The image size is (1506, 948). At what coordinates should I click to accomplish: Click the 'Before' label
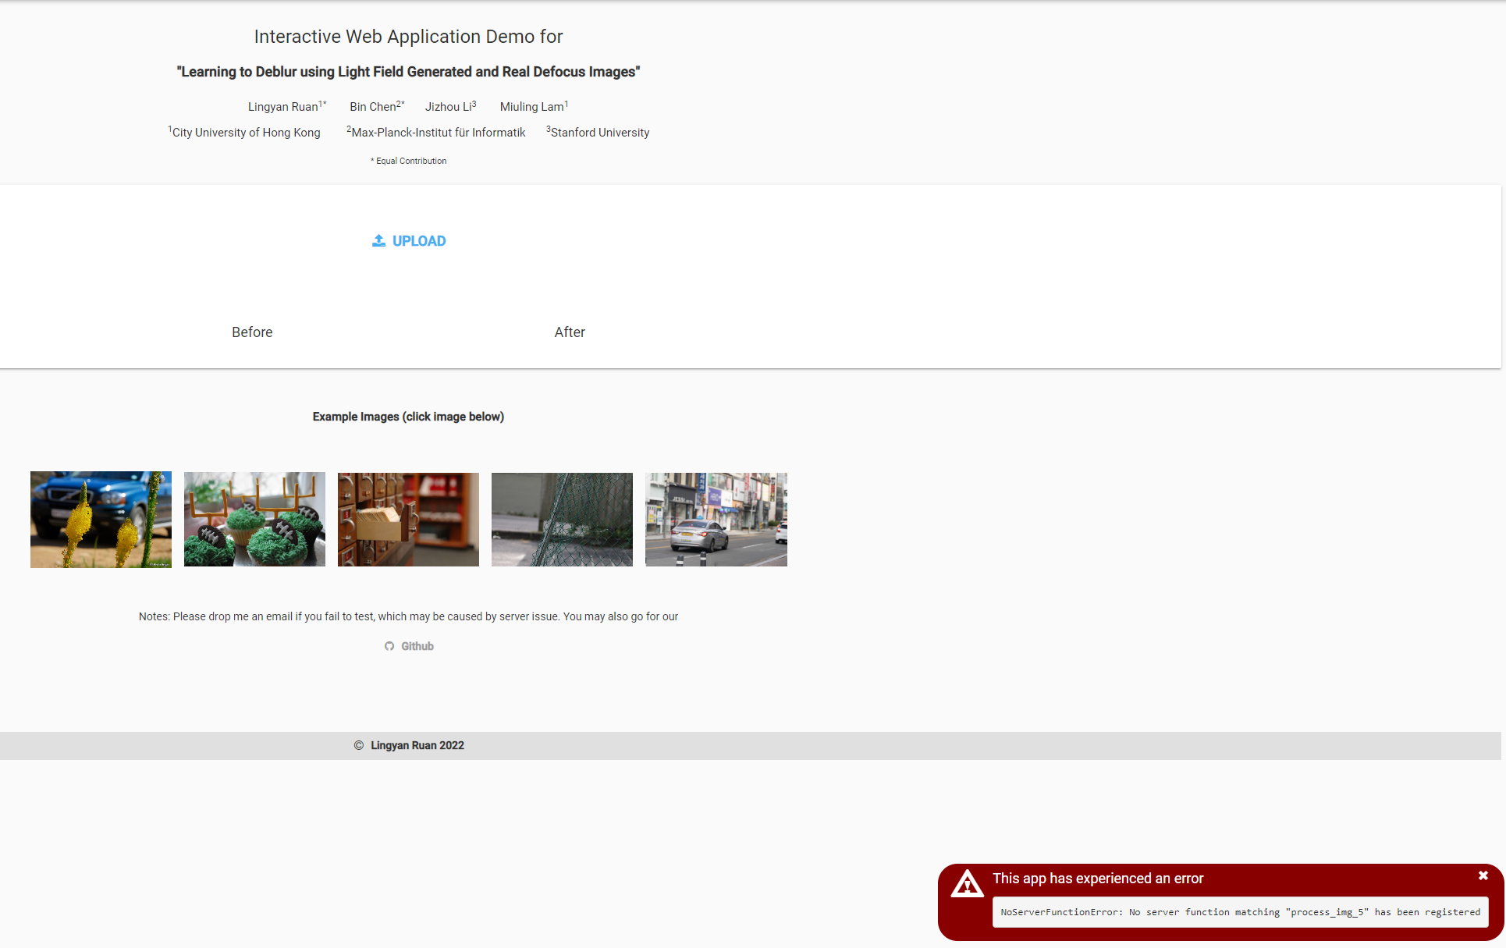252,332
